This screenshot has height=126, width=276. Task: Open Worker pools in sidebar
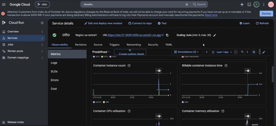click(15, 51)
